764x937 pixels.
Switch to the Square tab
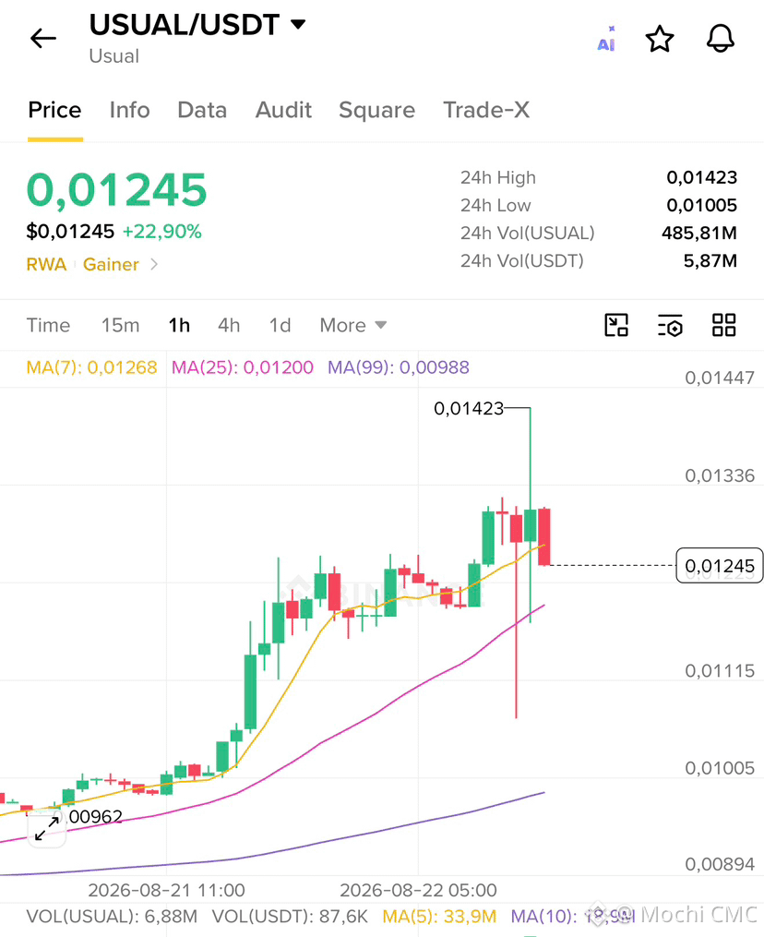(x=376, y=110)
